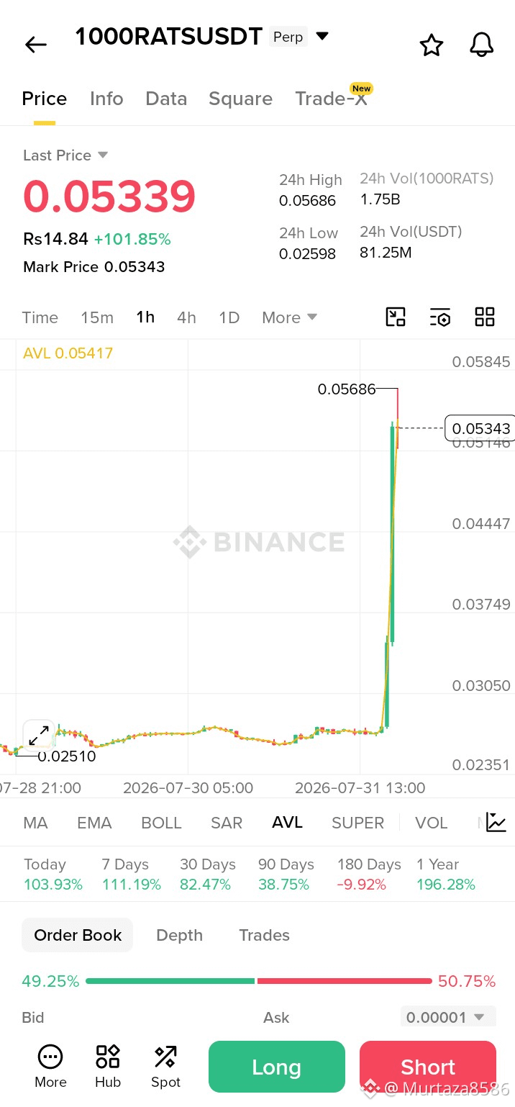Image resolution: width=515 pixels, height=1107 pixels.
Task: Open price alert bell icon
Action: pyautogui.click(x=482, y=45)
